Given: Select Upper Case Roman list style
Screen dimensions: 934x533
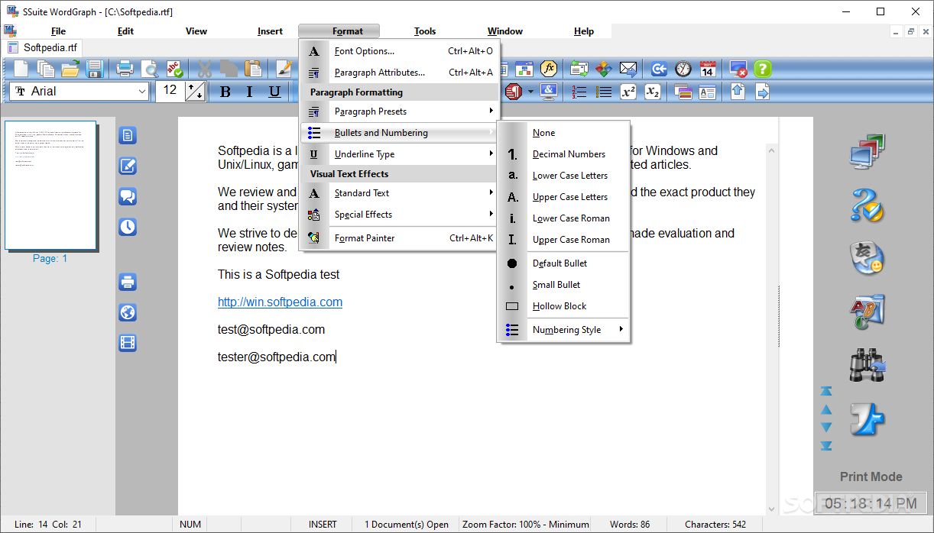Looking at the screenshot, I should point(564,240).
